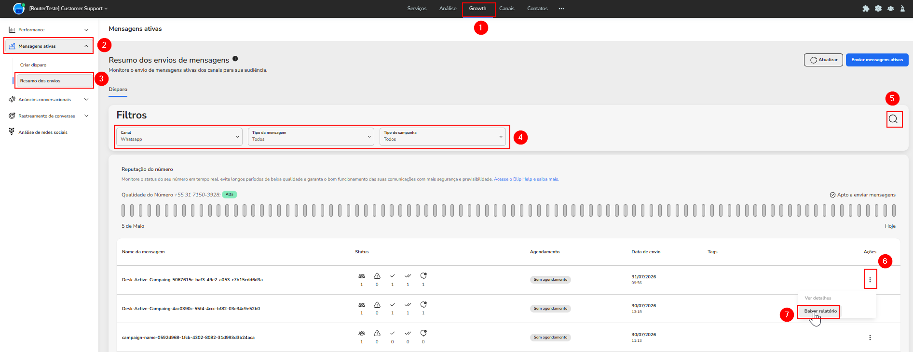Click delivered double-check icon in the campaign-name-0592d968 row
This screenshot has height=352, width=913.
[408, 333]
